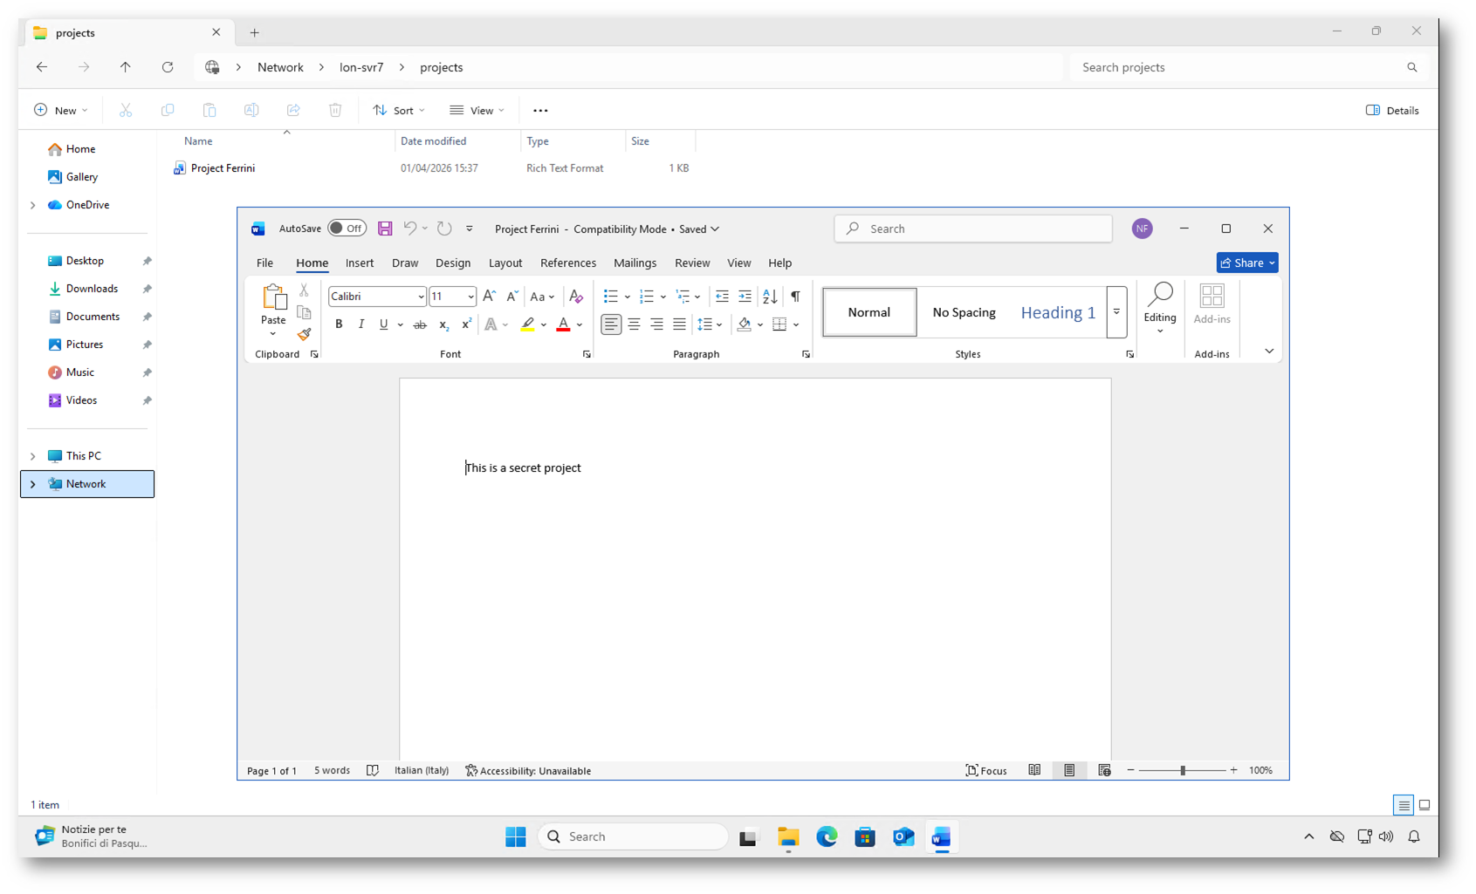The width and height of the screenshot is (1476, 894).
Task: Click the Save icon in Word title bar
Action: coord(385,229)
